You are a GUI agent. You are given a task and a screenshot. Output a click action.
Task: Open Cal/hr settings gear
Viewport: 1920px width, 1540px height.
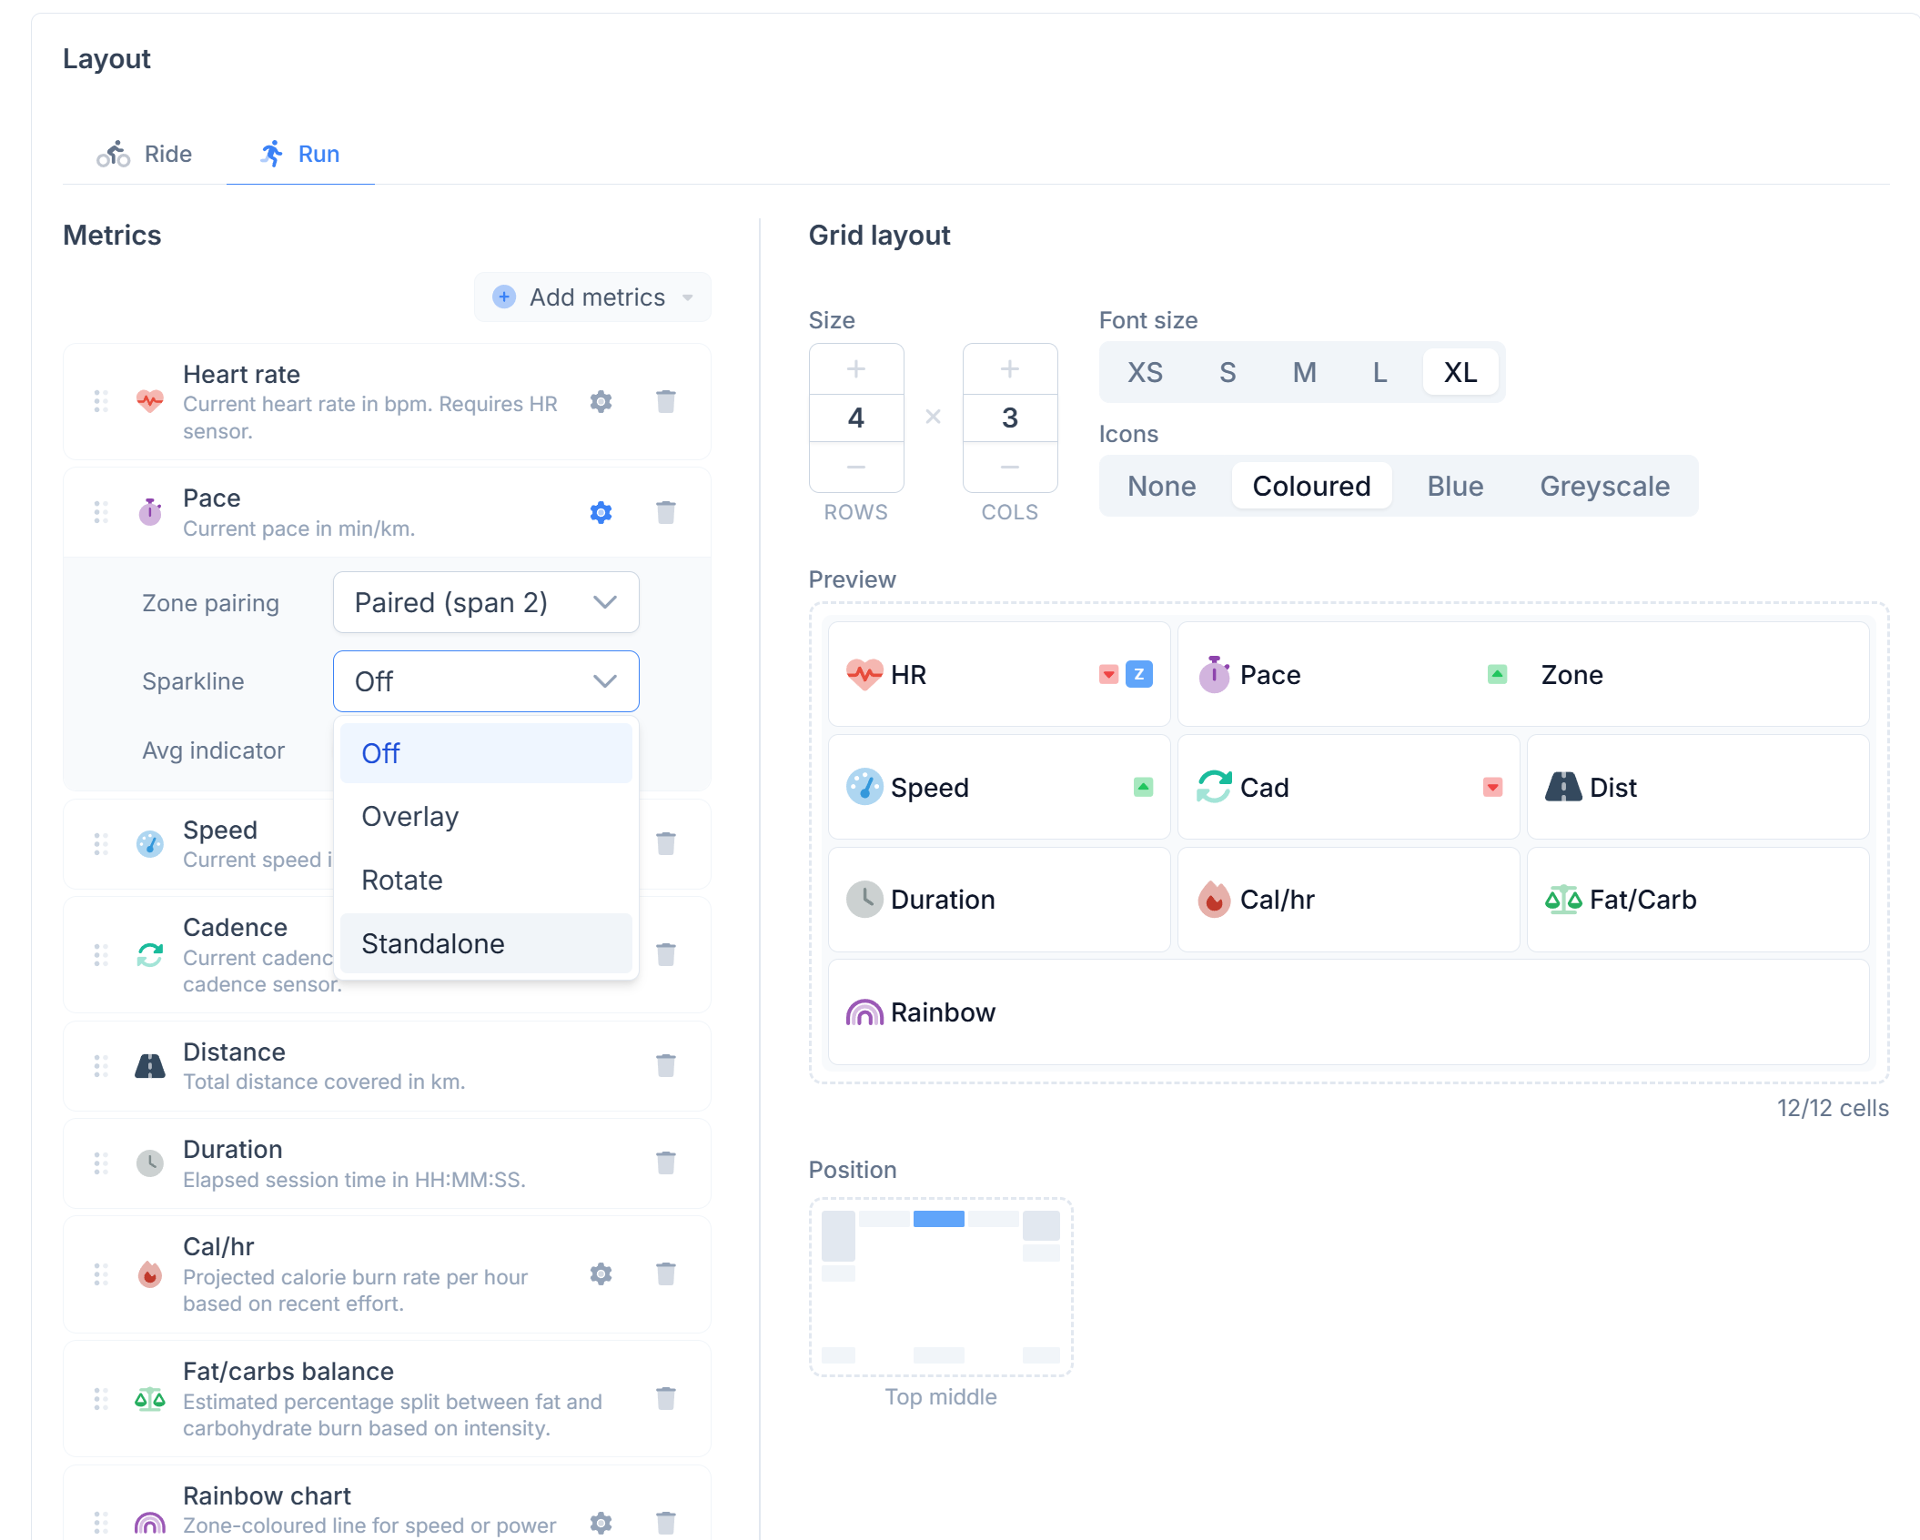pyautogui.click(x=601, y=1273)
